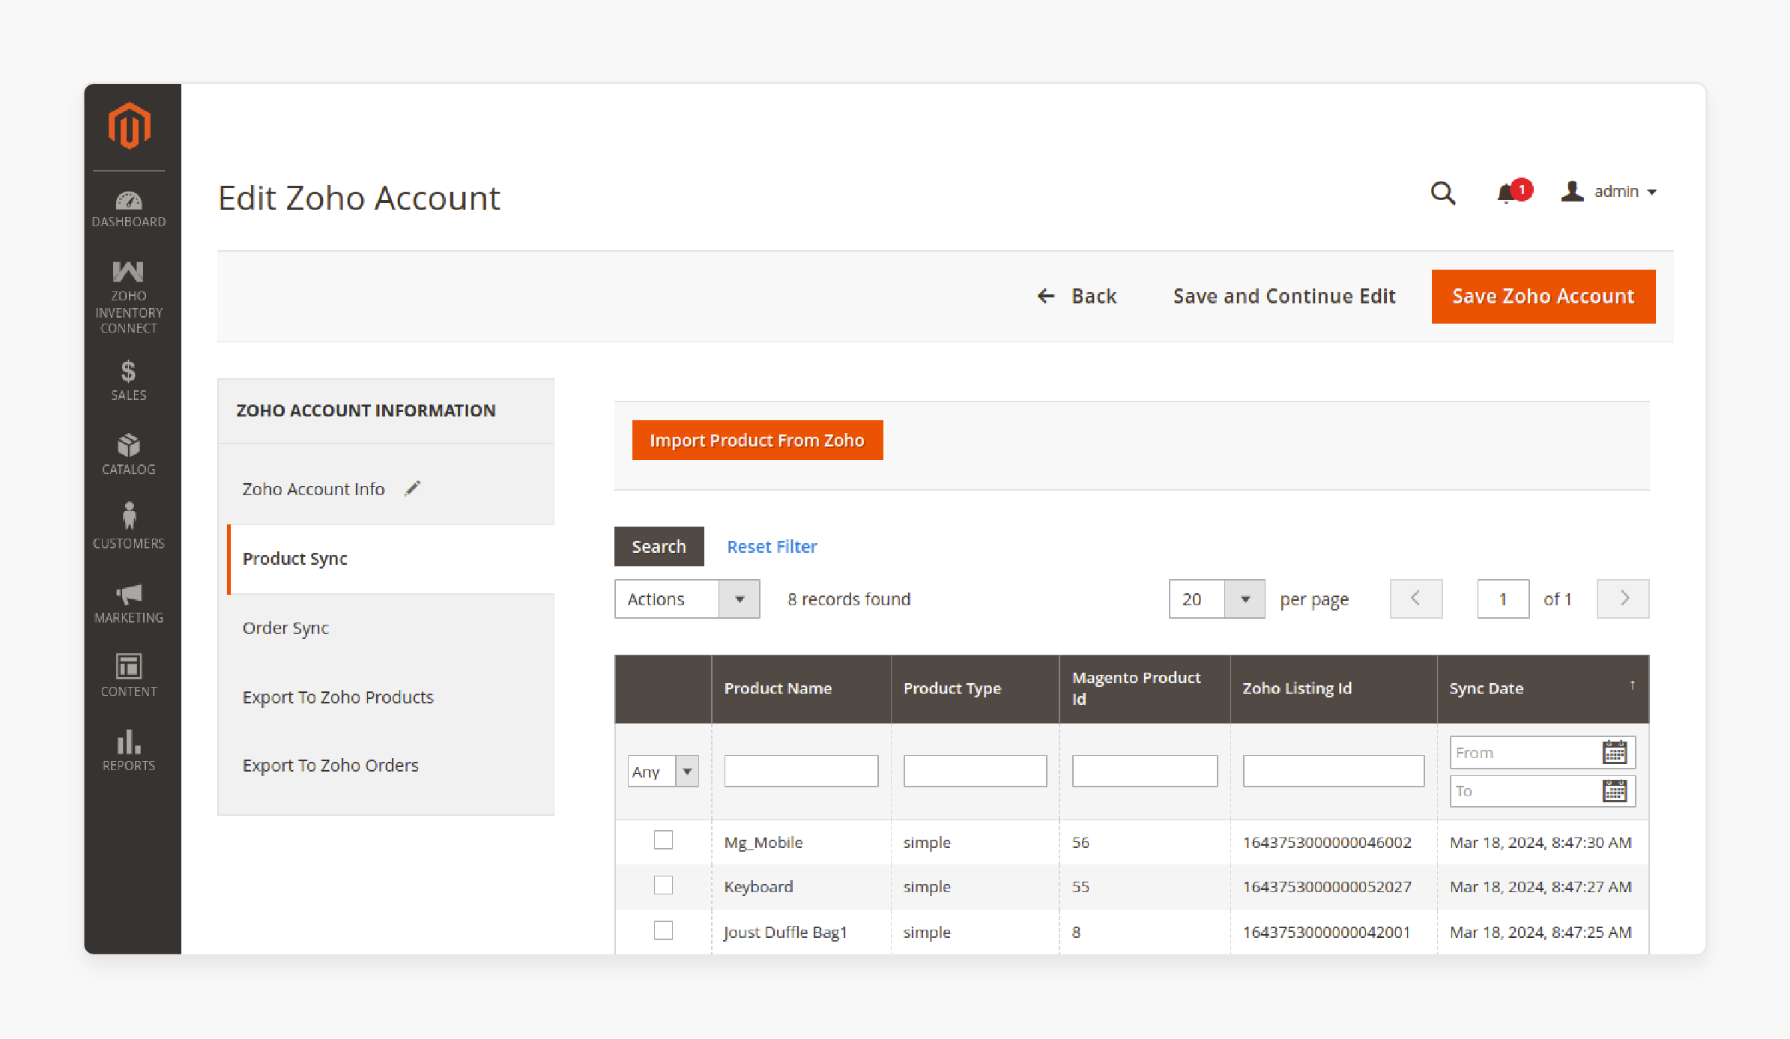Select the Mg_Mobile row checkbox
Image resolution: width=1790 pixels, height=1039 pixels.
pyautogui.click(x=663, y=840)
